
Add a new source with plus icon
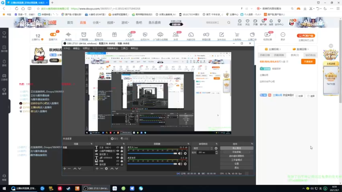point(97,169)
